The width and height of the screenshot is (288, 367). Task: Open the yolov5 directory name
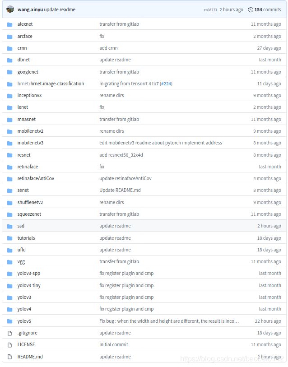[24, 321]
